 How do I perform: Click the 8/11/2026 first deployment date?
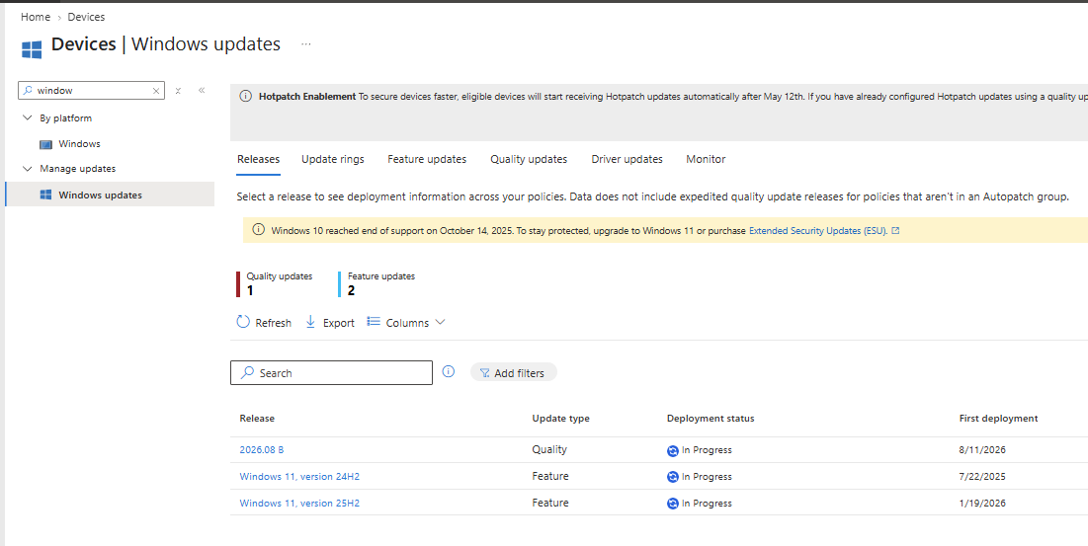point(982,449)
